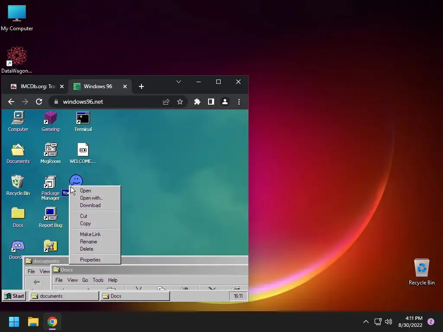Open Chrome profile avatar icon

(x=225, y=102)
